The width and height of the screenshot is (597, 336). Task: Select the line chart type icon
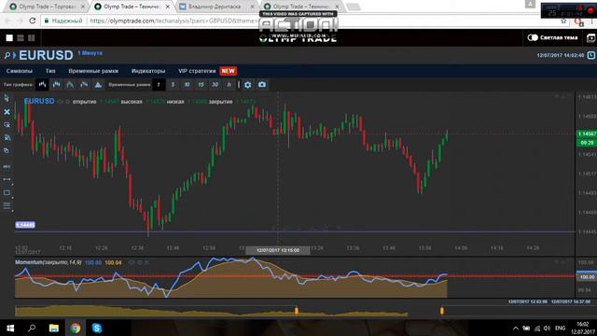(70, 85)
